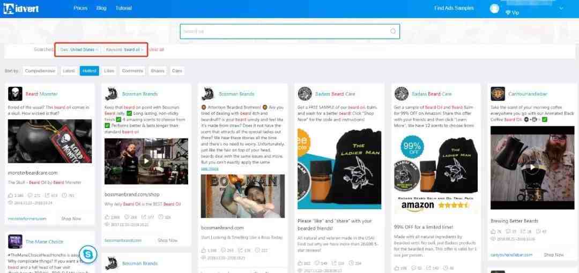Click the idvert logo
The width and height of the screenshot is (579, 273).
pos(21,8)
